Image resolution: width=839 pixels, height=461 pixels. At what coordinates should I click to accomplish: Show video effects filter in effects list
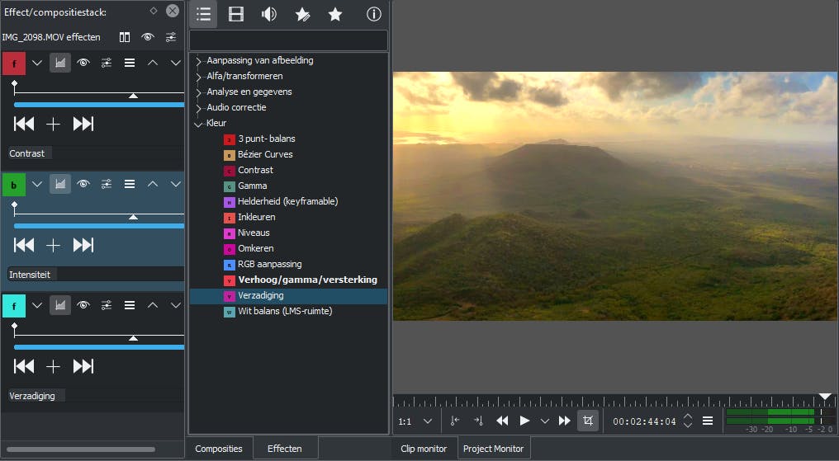tap(236, 14)
